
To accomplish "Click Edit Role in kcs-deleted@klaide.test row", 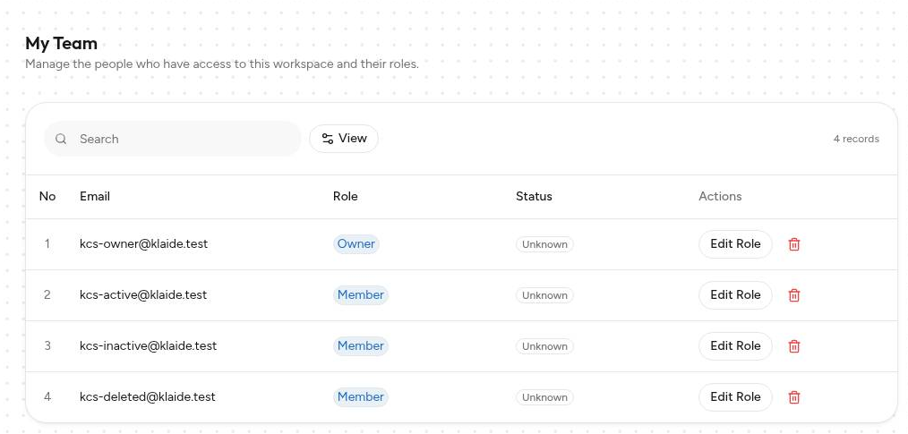I will point(735,397).
